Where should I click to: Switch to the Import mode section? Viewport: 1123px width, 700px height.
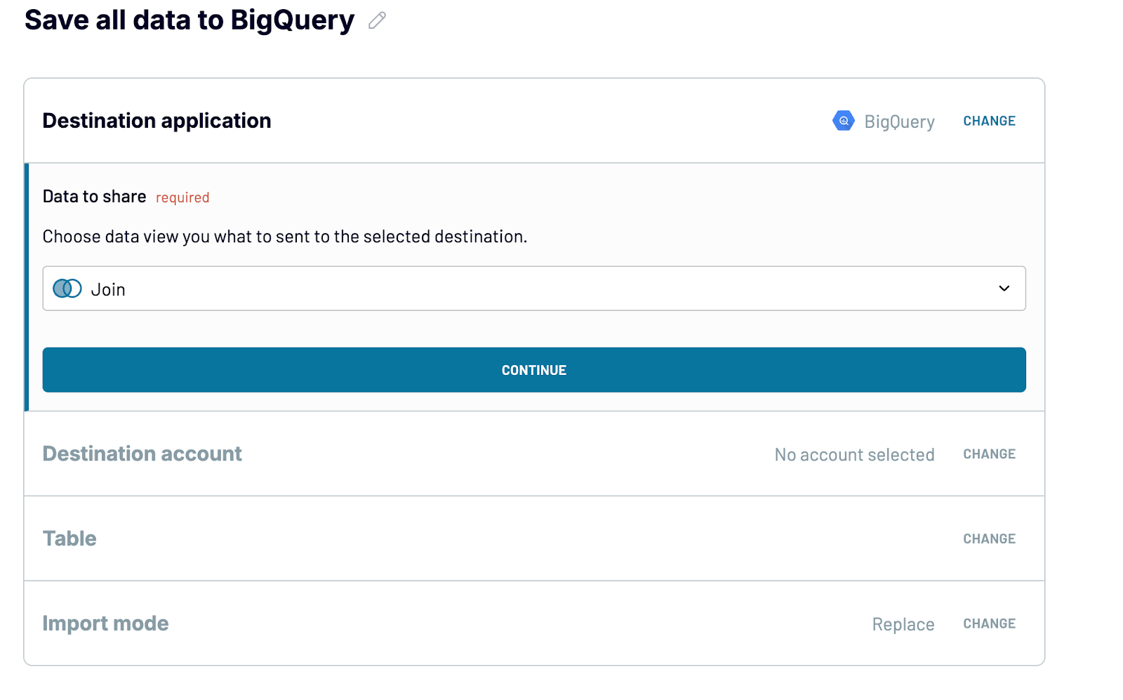(x=105, y=623)
